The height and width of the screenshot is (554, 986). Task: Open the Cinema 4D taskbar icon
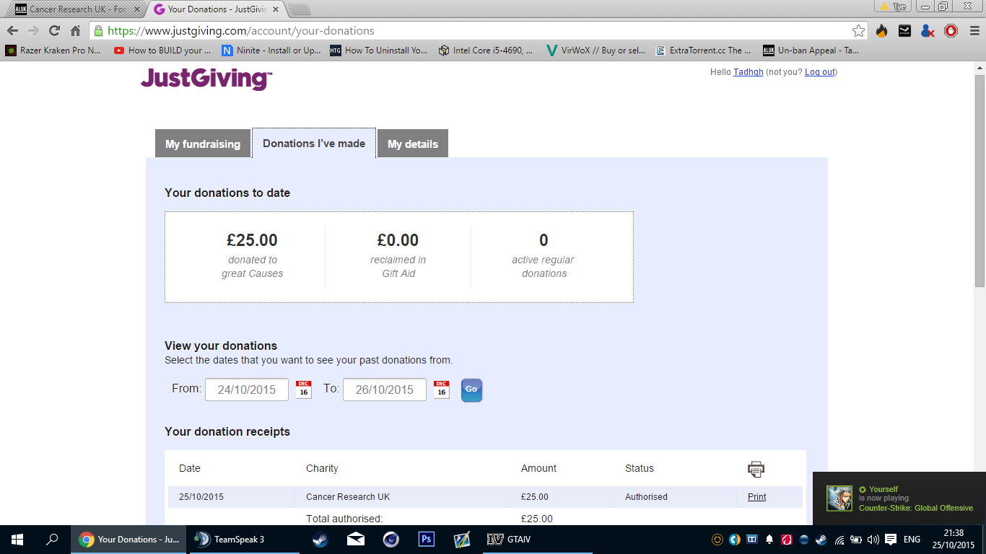click(x=391, y=540)
